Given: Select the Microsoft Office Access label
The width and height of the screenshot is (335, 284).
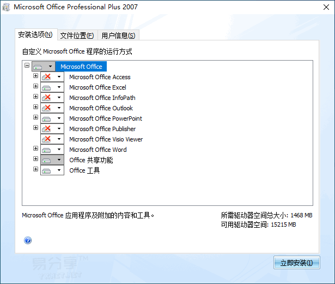Looking at the screenshot, I should point(100,77).
